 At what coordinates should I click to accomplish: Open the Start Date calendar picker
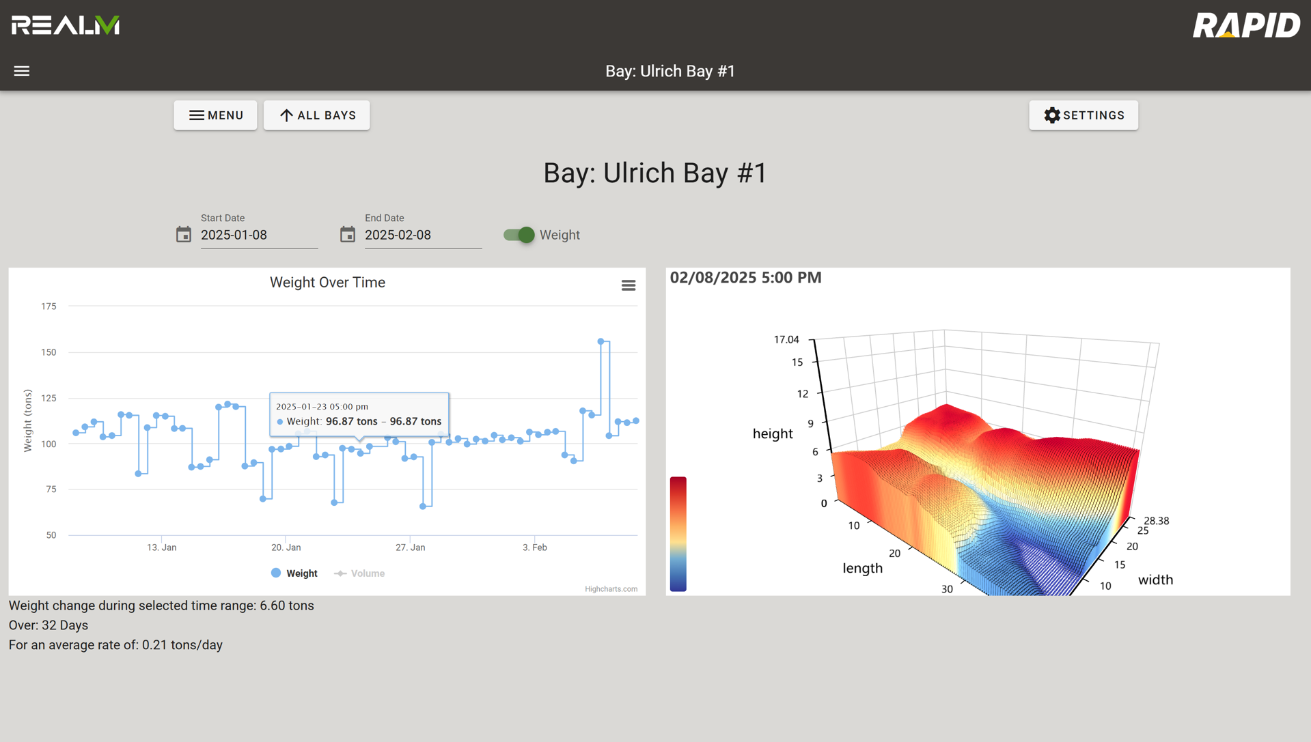tap(183, 234)
